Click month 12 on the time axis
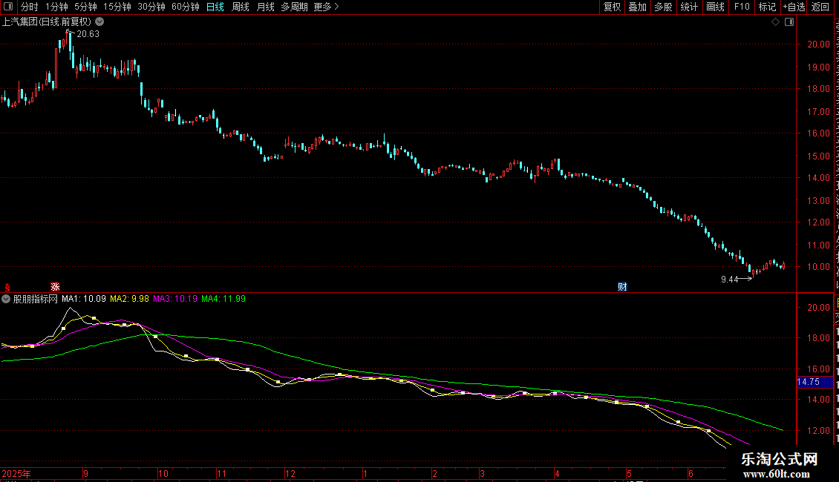 [x=290, y=474]
